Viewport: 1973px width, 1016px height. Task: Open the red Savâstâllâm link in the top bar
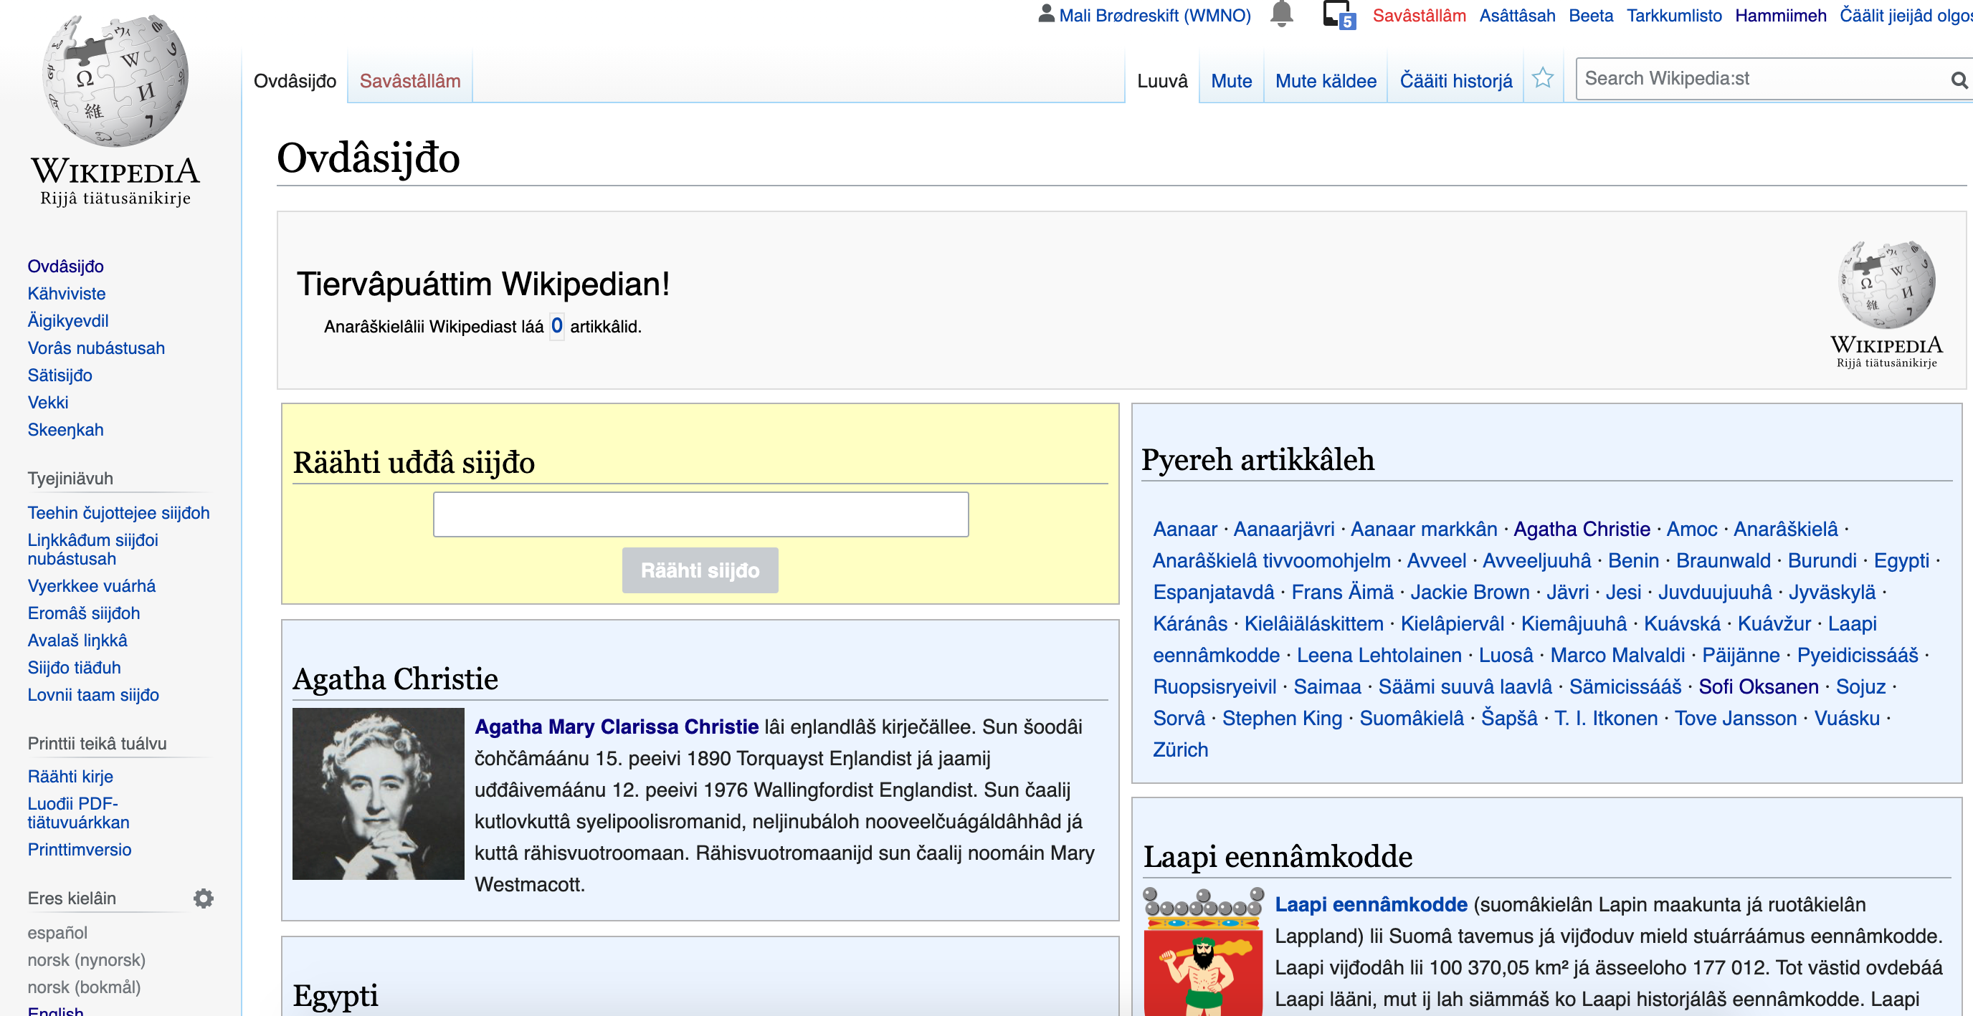pos(1419,15)
